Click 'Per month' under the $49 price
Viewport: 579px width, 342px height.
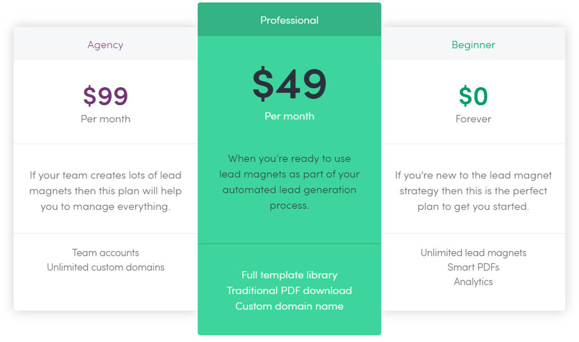coord(289,116)
